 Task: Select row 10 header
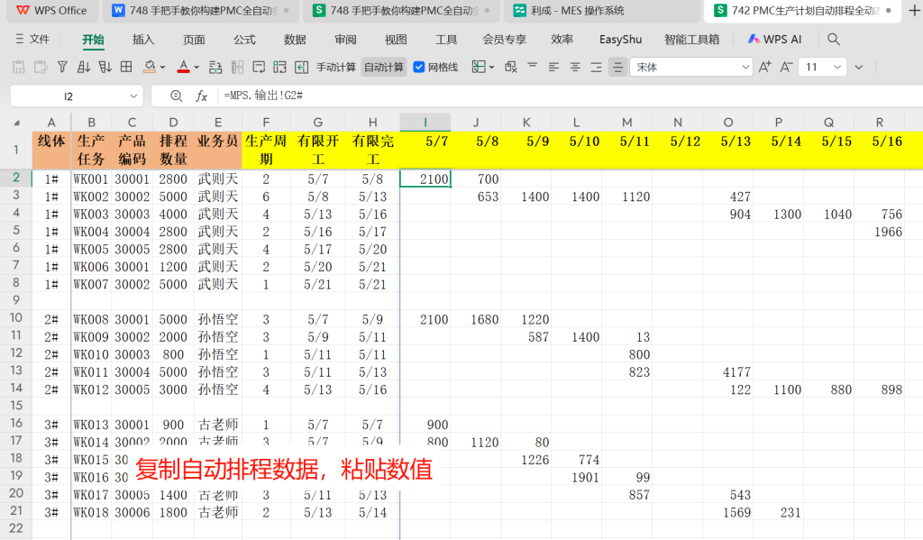click(16, 318)
